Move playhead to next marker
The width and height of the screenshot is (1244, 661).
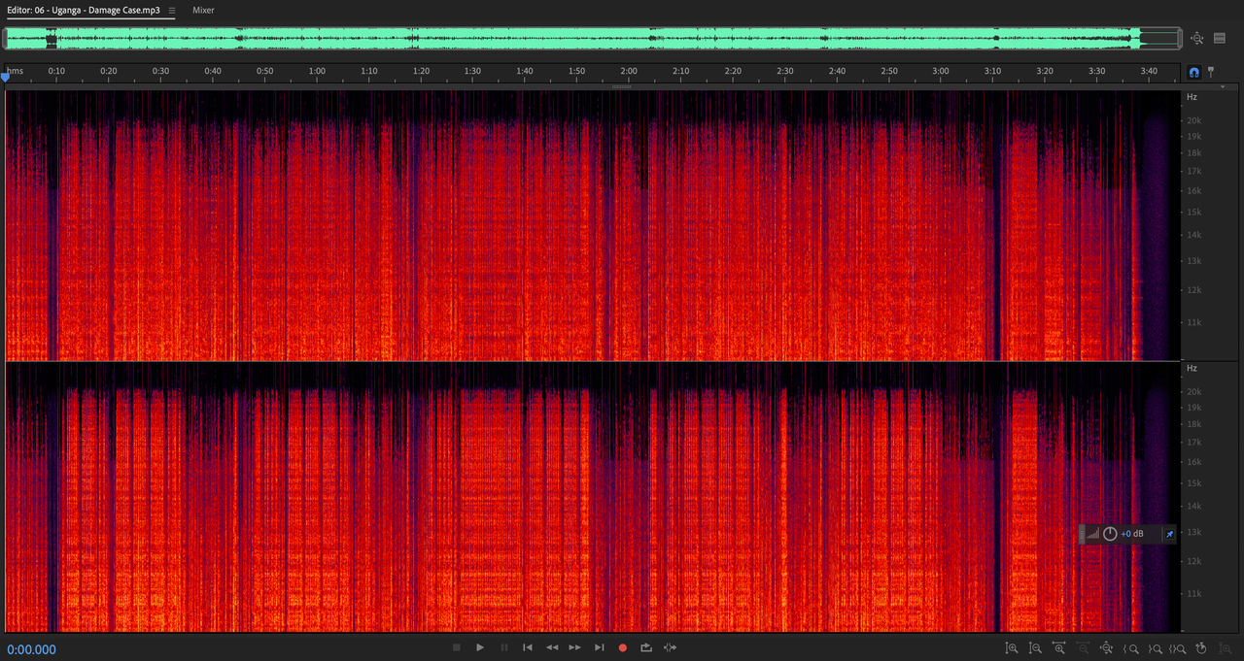point(600,647)
